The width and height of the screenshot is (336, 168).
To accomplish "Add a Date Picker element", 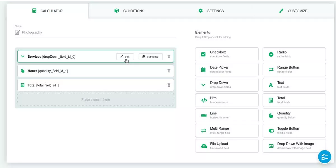I will [x=227, y=69].
